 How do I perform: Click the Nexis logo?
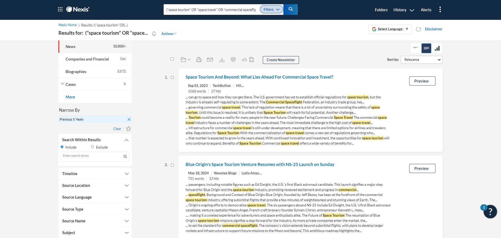pyautogui.click(x=77, y=9)
